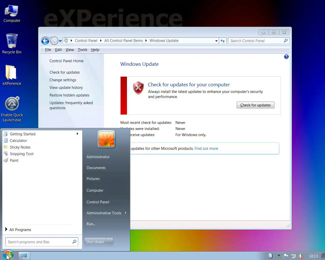Click the Back arrow in Control Panel
Viewport: 325px width, 260px height.
point(45,41)
